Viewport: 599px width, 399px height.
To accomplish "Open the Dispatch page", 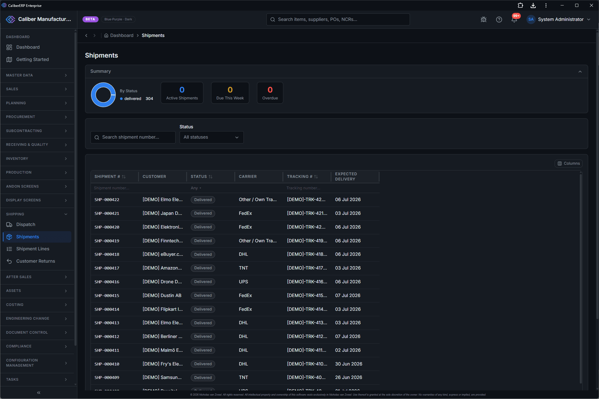I will 37,225.
